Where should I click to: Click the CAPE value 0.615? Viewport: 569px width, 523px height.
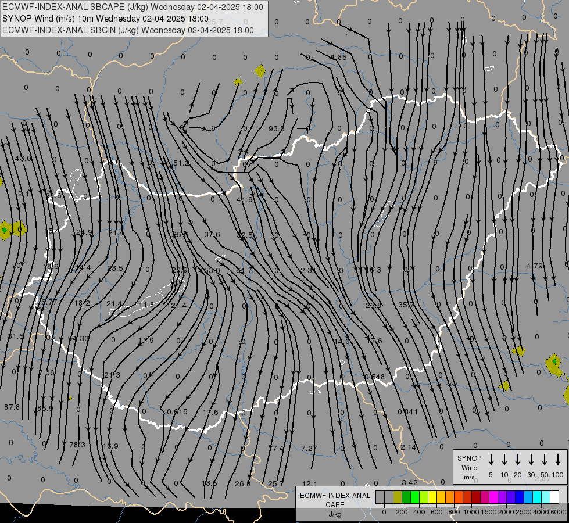tap(177, 412)
